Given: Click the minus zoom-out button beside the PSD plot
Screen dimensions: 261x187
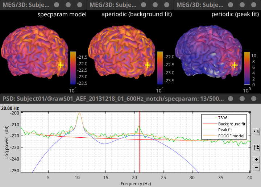Looking at the screenshot, I should [x=256, y=168].
